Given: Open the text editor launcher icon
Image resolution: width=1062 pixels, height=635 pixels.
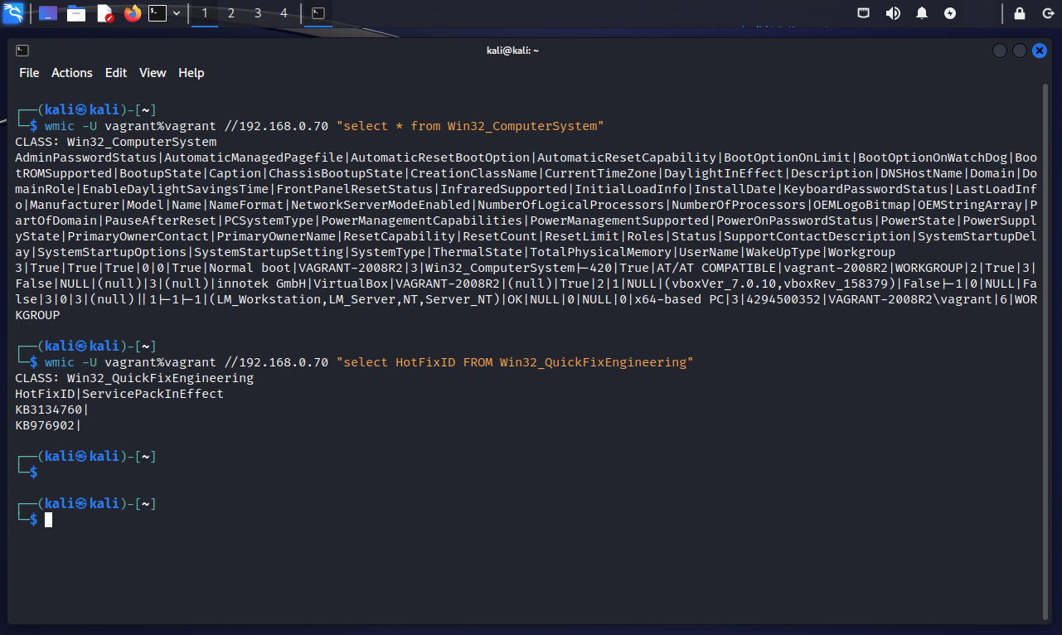Looking at the screenshot, I should click(x=104, y=13).
